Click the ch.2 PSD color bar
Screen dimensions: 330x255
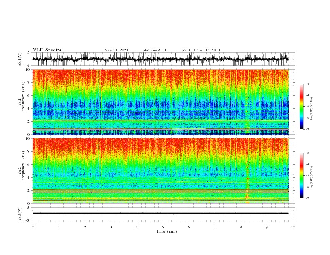(301, 175)
